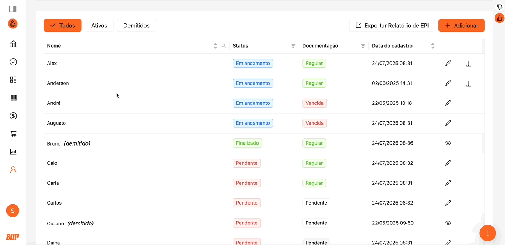Viewport: 505px width, 245px height.
Task: Click Exportar Relatório de EPI button
Action: point(392,25)
